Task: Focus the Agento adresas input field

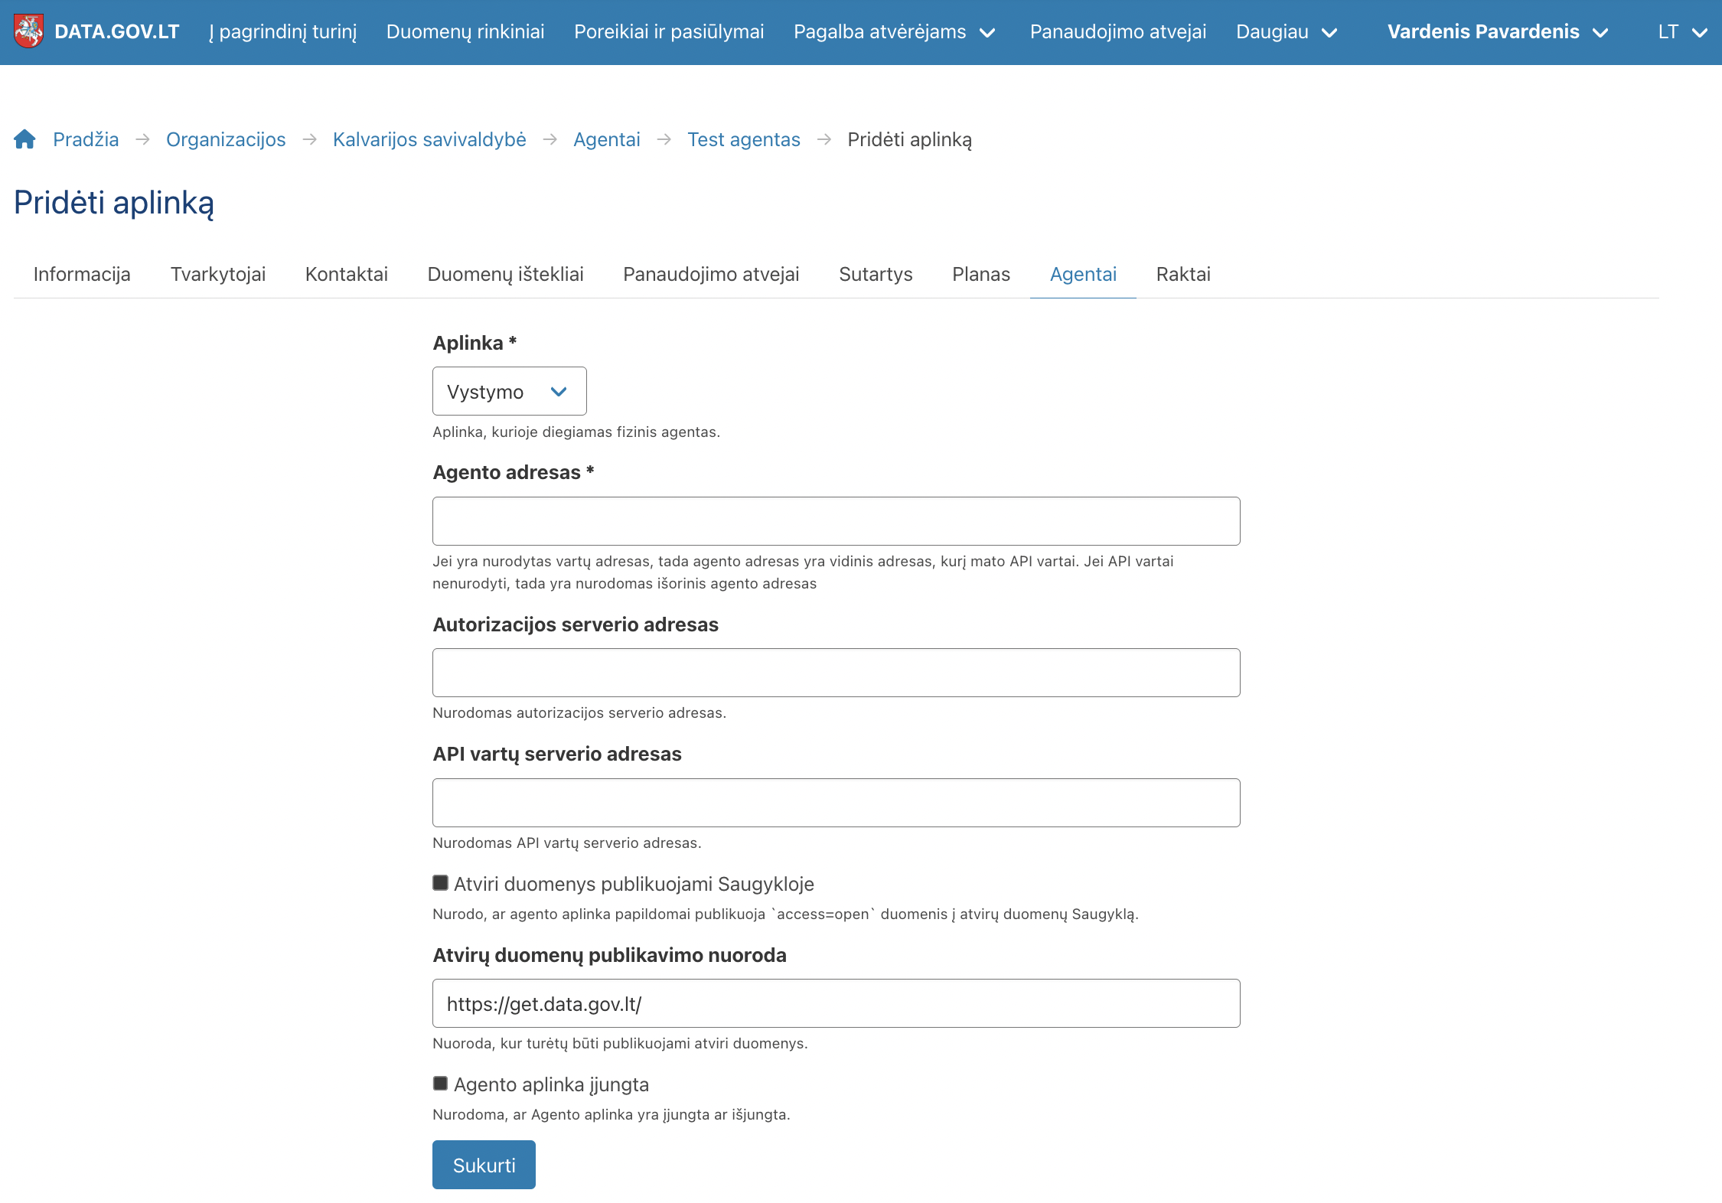Action: [836, 521]
